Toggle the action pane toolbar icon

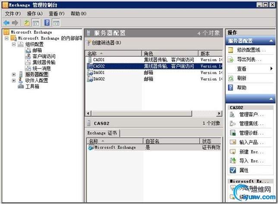(56, 23)
